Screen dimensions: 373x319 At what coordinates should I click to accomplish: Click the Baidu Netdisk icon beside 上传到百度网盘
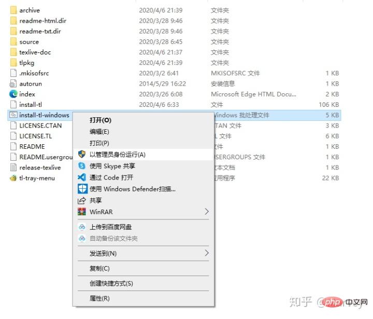pyautogui.click(x=82, y=227)
